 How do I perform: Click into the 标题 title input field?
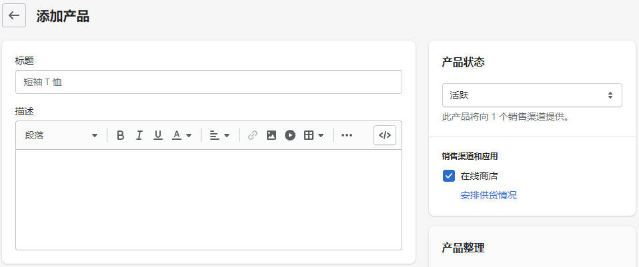(x=208, y=83)
